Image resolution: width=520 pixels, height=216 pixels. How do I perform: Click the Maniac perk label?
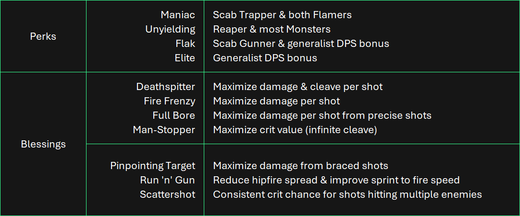(178, 15)
